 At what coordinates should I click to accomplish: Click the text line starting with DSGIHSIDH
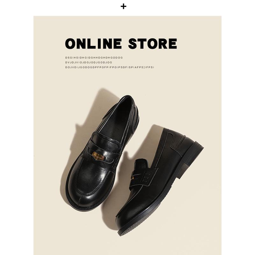(94, 58)
